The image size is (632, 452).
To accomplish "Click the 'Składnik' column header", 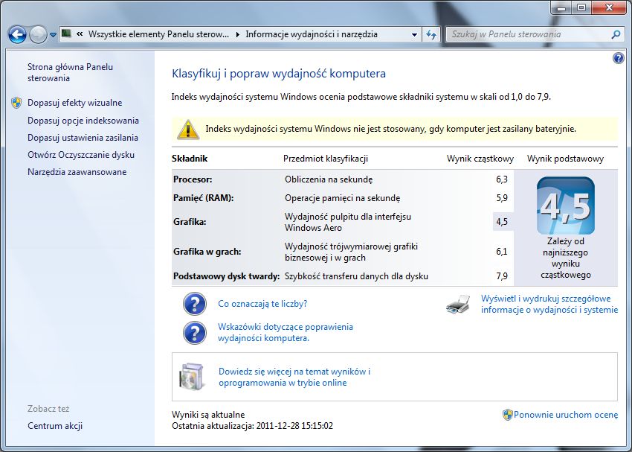I will (190, 159).
